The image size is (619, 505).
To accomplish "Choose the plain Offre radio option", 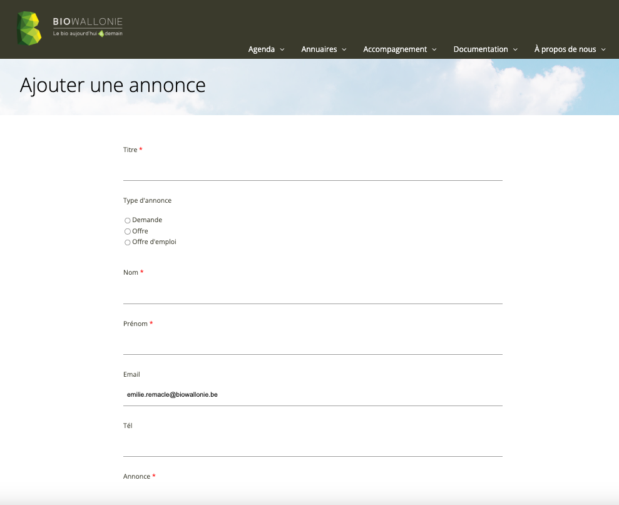I will click(128, 232).
